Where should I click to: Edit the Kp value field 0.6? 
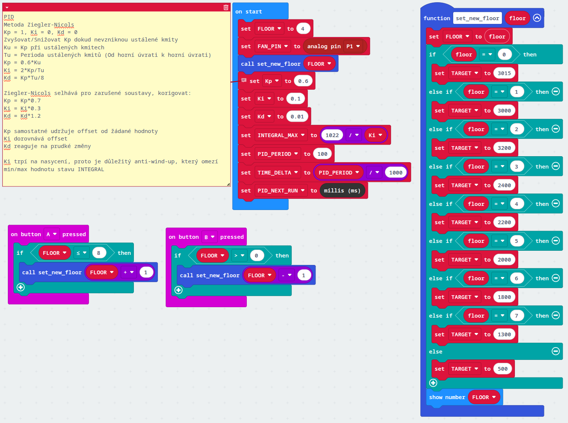click(x=303, y=81)
